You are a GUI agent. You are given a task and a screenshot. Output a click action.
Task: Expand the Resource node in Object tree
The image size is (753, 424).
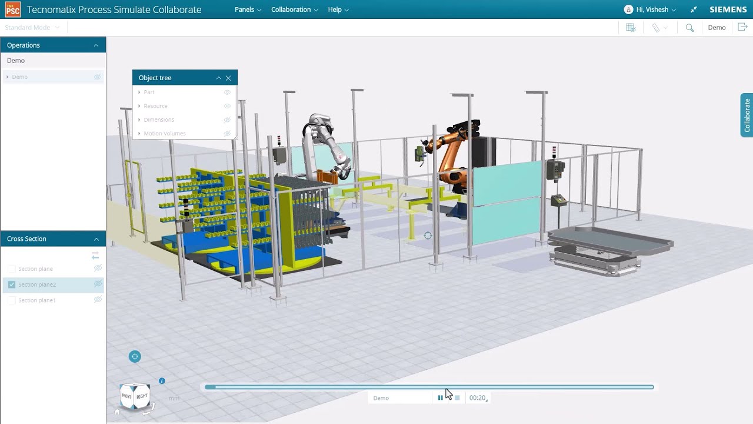click(139, 106)
